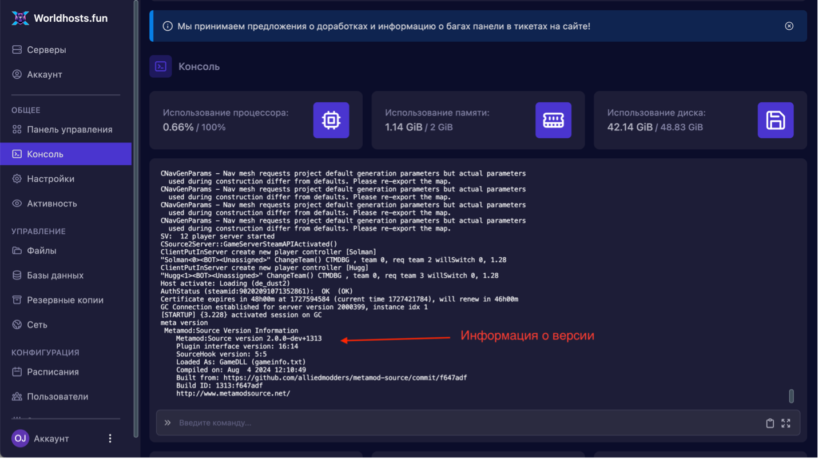
Task: Click the Worldhosts.fun logo icon
Action: tap(20, 18)
